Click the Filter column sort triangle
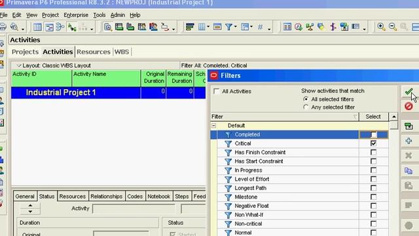The image size is (419, 236). tap(355, 117)
